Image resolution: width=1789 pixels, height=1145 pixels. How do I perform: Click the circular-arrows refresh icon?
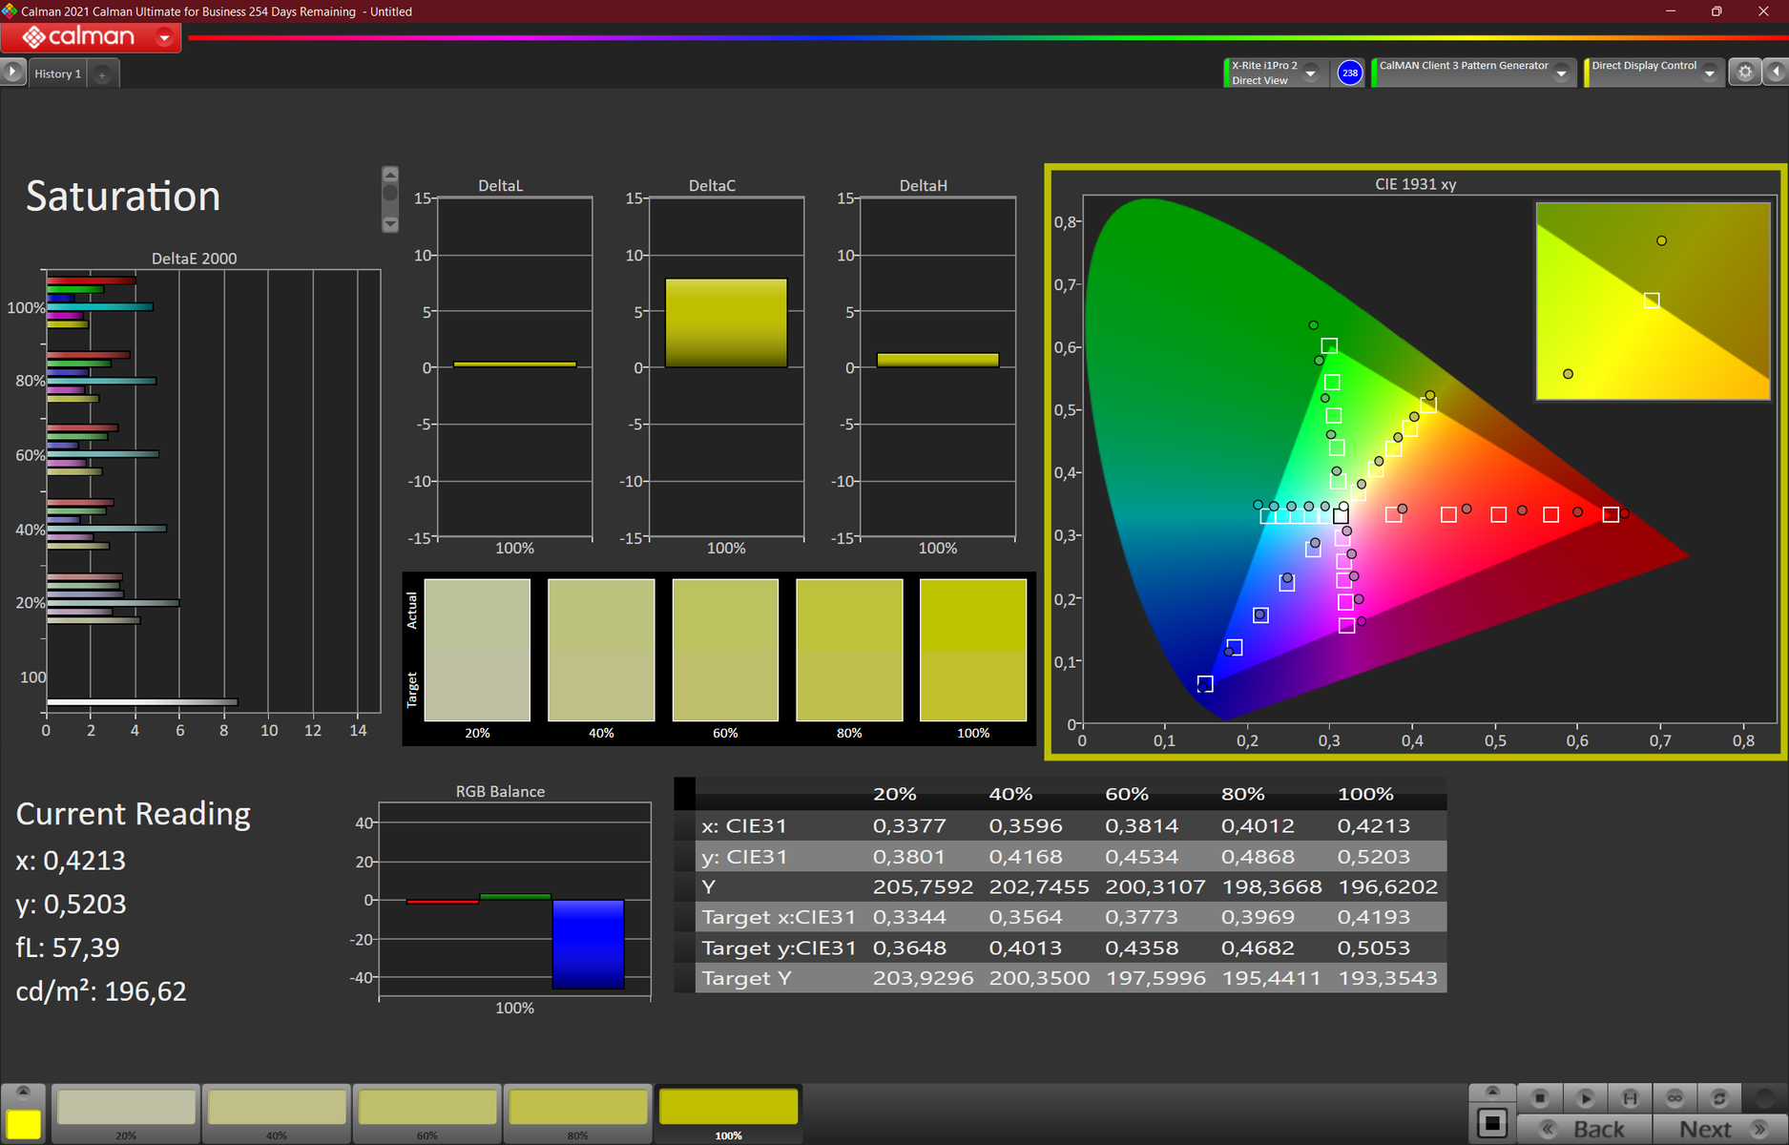tap(1719, 1098)
